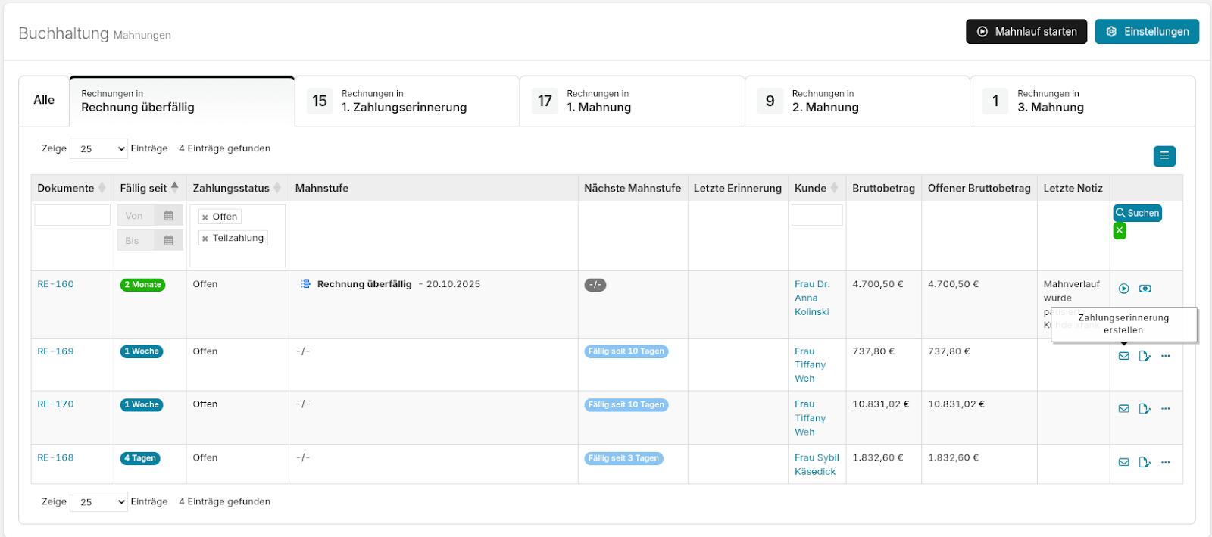
Task: Open the column list menu icon
Action: (1164, 156)
